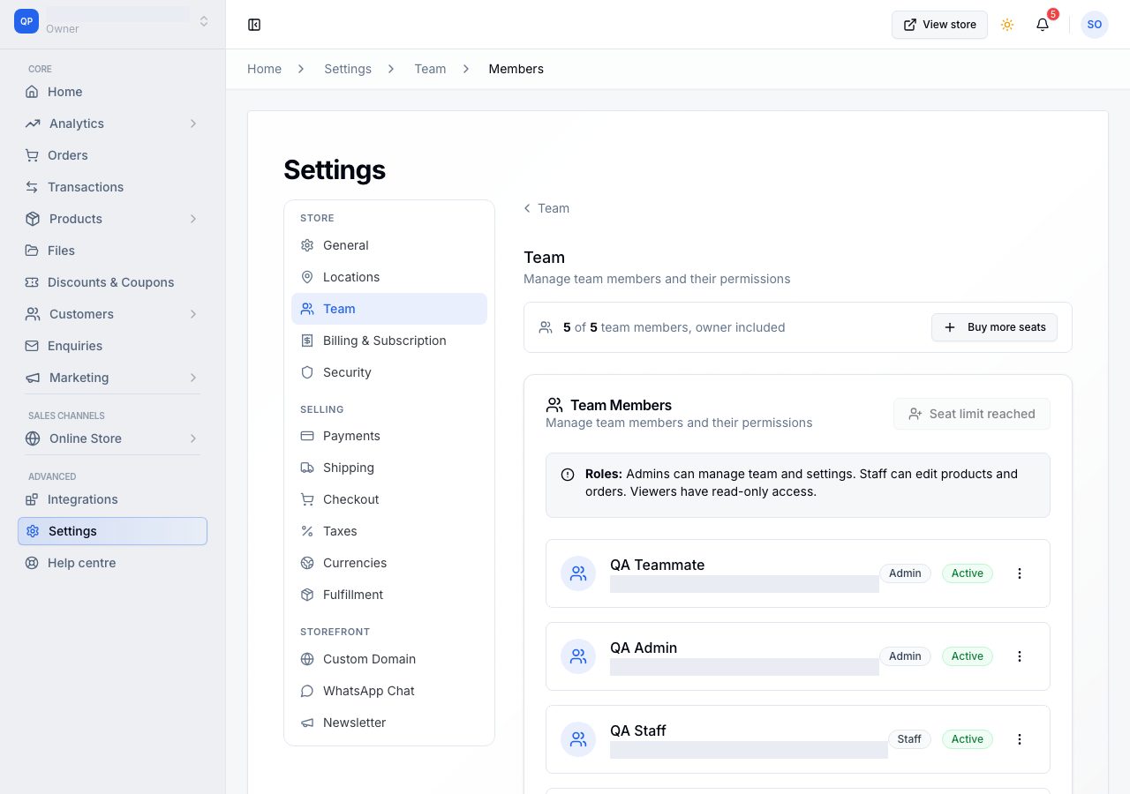1130x794 pixels.
Task: Click the View store button
Action: pyautogui.click(x=939, y=25)
